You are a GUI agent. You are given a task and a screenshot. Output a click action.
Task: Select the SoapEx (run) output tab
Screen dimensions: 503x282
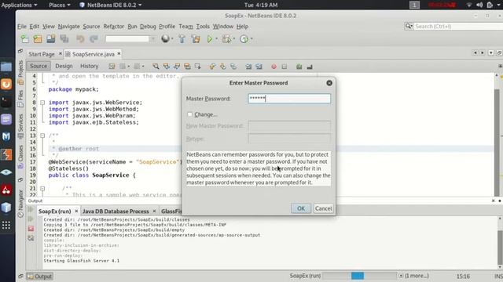[54, 211]
